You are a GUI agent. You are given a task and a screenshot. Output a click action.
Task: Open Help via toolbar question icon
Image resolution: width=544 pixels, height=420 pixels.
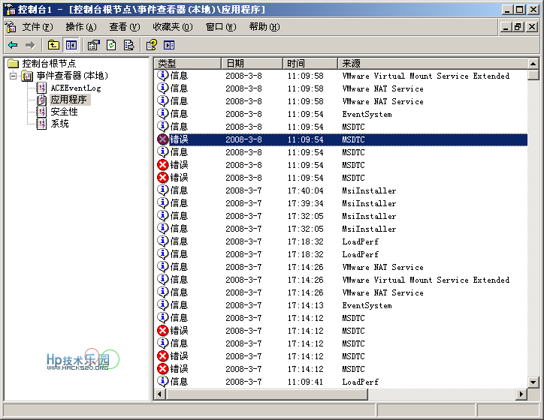[x=152, y=45]
